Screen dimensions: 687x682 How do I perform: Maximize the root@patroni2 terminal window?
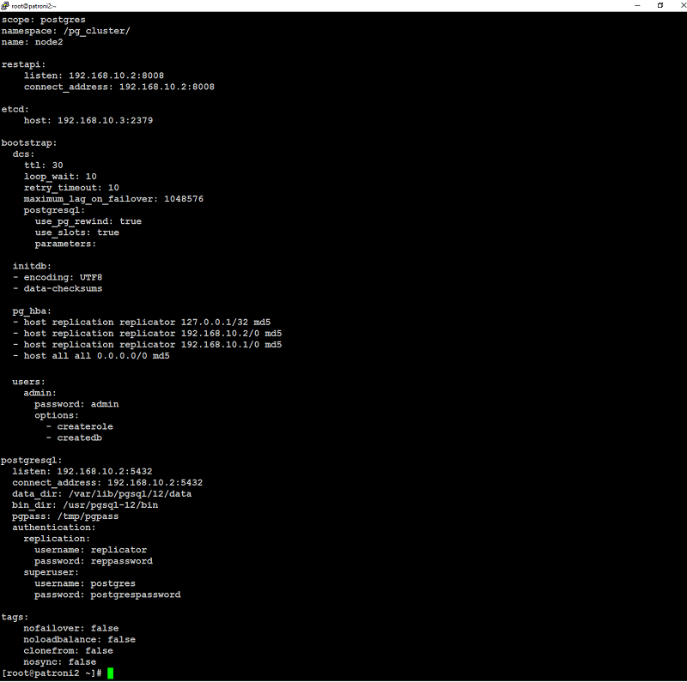pyautogui.click(x=660, y=6)
